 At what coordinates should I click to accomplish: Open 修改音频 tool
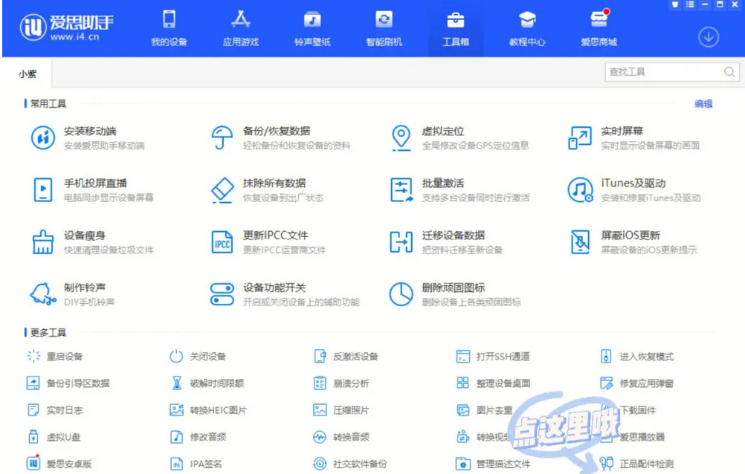pyautogui.click(x=198, y=437)
